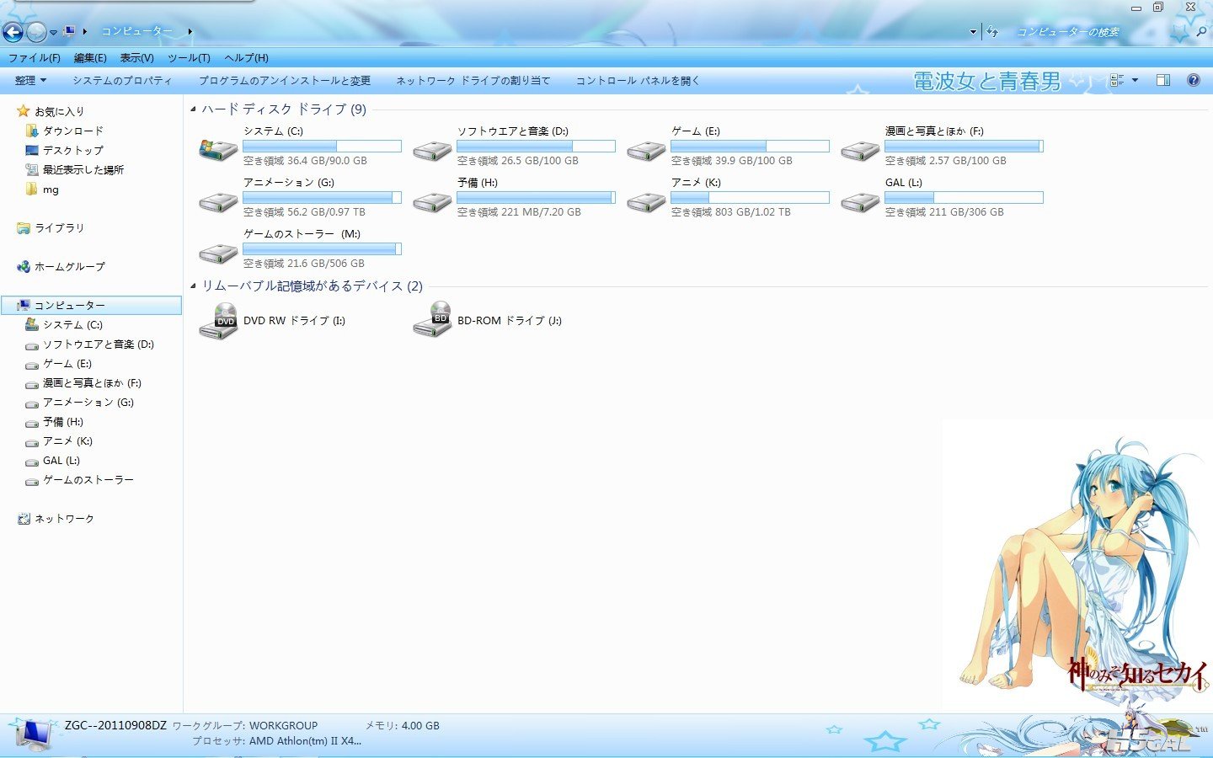The image size is (1213, 758).
Task: Select the ゲーム (E:) drive icon in the main pane
Action: coord(646,149)
